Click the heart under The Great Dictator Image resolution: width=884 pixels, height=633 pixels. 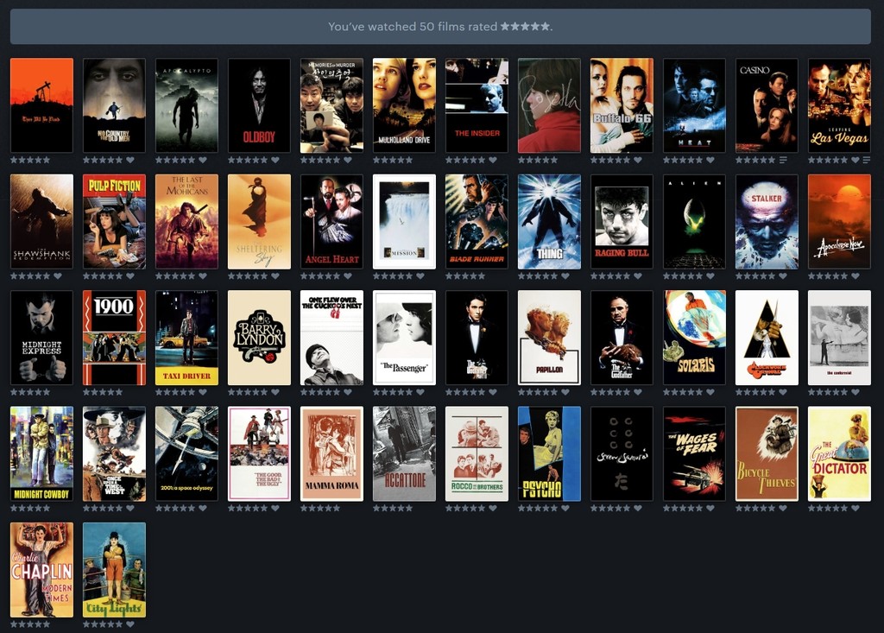click(856, 509)
